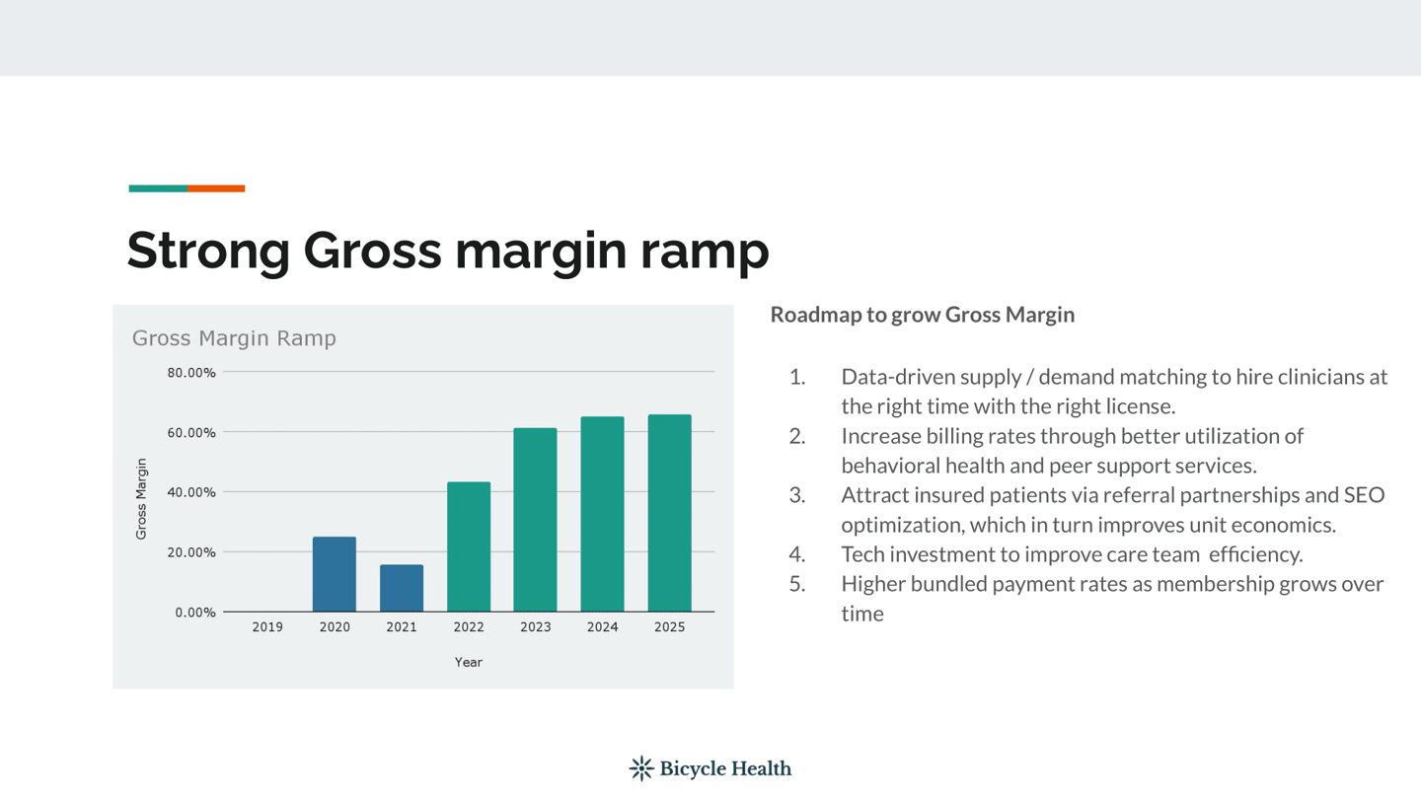Select list item about tech investment

(1046, 554)
